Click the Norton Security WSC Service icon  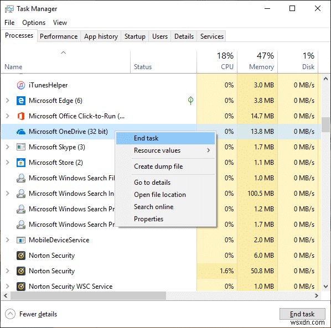point(21,287)
